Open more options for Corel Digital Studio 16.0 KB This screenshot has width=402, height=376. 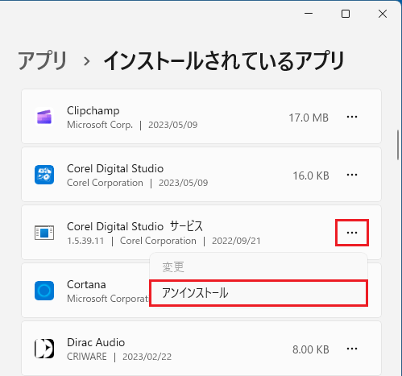pos(352,175)
